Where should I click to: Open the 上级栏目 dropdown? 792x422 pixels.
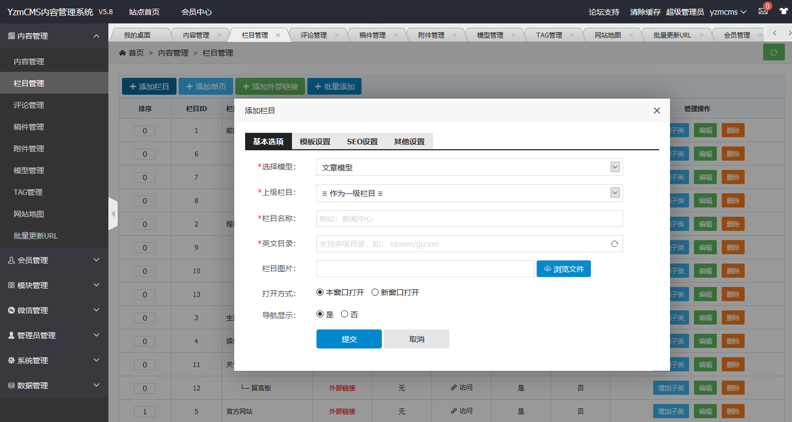469,193
